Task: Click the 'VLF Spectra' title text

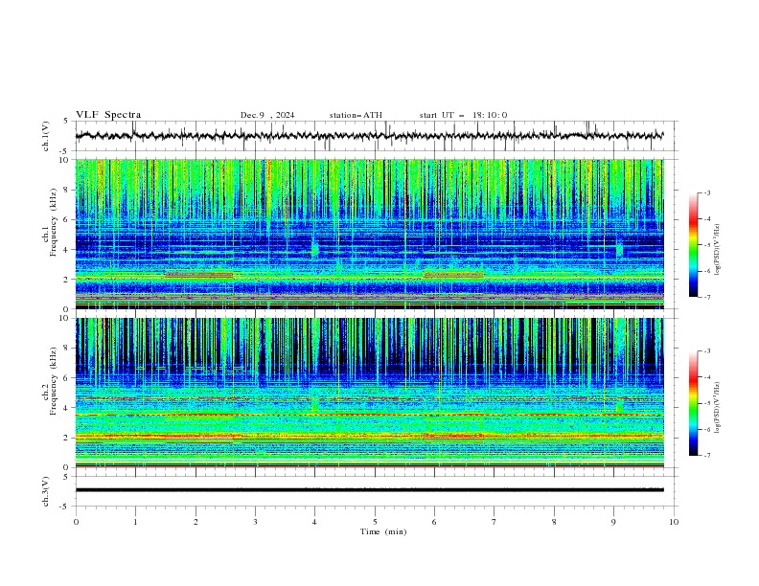Action: coord(108,115)
